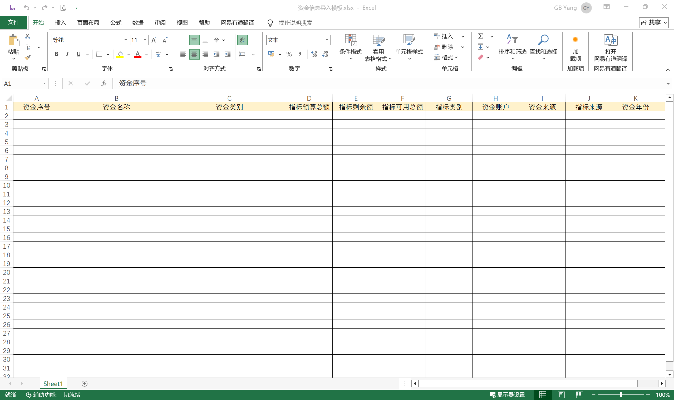This screenshot has height=400, width=674.
Task: Switch to the 网易有道翻译 tab
Action: (237, 23)
